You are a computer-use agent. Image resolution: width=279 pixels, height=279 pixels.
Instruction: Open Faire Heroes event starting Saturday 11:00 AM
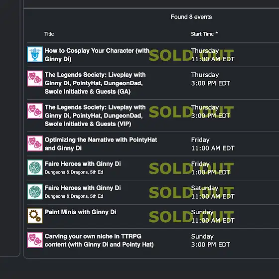[x=83, y=188]
